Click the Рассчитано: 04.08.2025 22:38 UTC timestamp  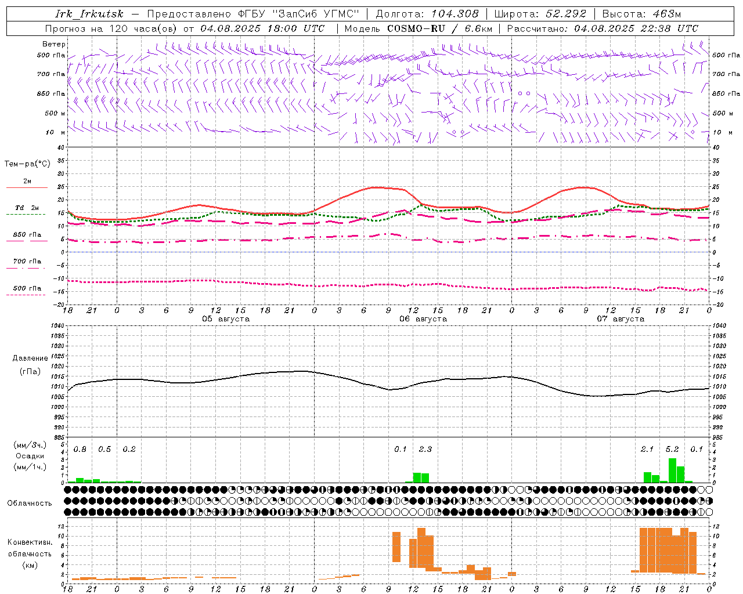click(603, 28)
